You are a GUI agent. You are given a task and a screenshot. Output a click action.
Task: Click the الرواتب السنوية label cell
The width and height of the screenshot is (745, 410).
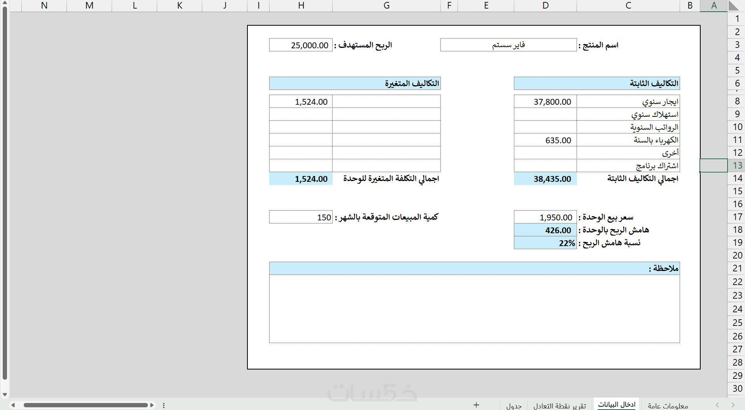pyautogui.click(x=628, y=127)
